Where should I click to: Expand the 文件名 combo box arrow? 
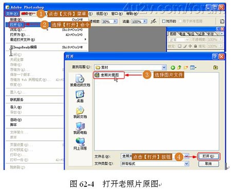[x=187, y=156]
